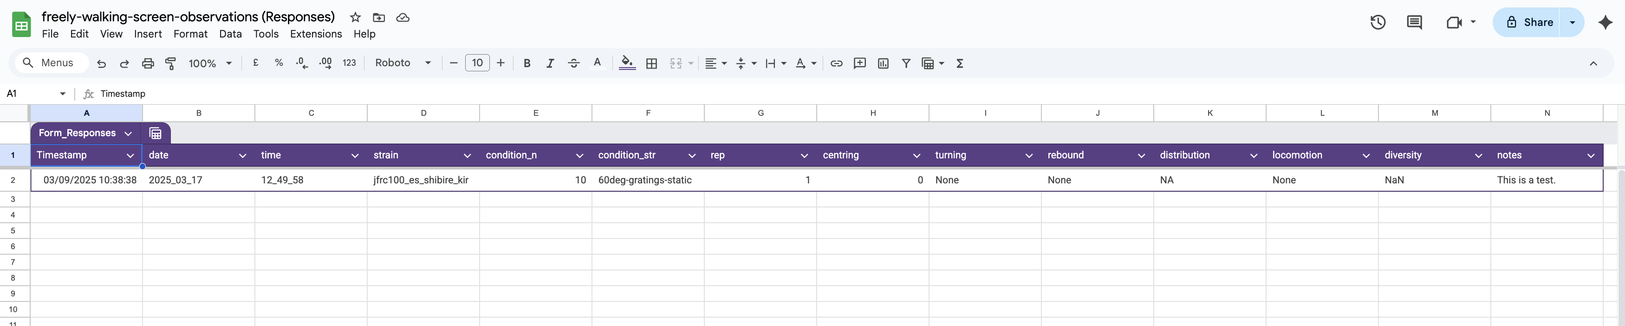The width and height of the screenshot is (1625, 326).
Task: Insert a comment from toolbar
Action: coord(860,63)
